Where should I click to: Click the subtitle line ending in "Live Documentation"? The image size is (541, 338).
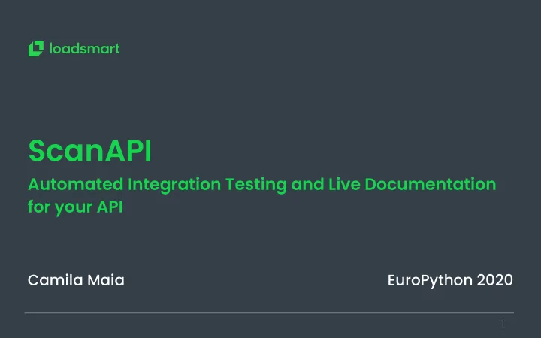pos(262,185)
